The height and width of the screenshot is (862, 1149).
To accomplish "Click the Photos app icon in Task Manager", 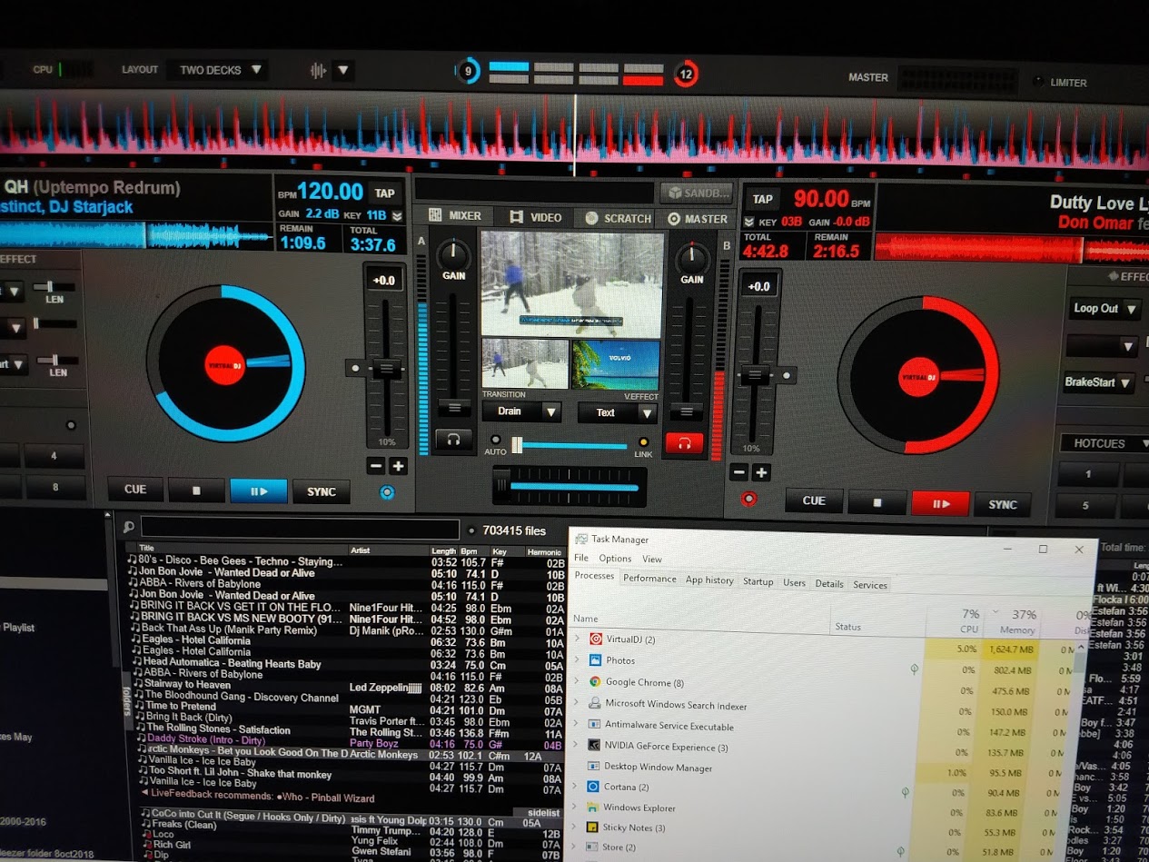I will [595, 660].
